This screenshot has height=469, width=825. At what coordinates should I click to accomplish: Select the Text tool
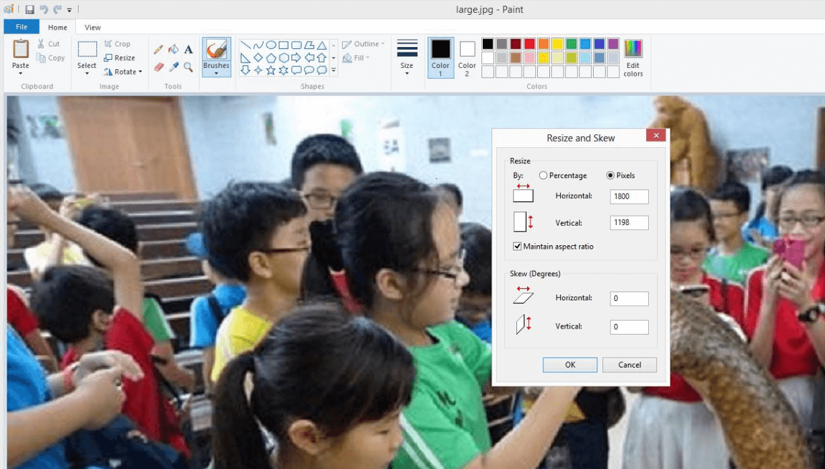[188, 50]
